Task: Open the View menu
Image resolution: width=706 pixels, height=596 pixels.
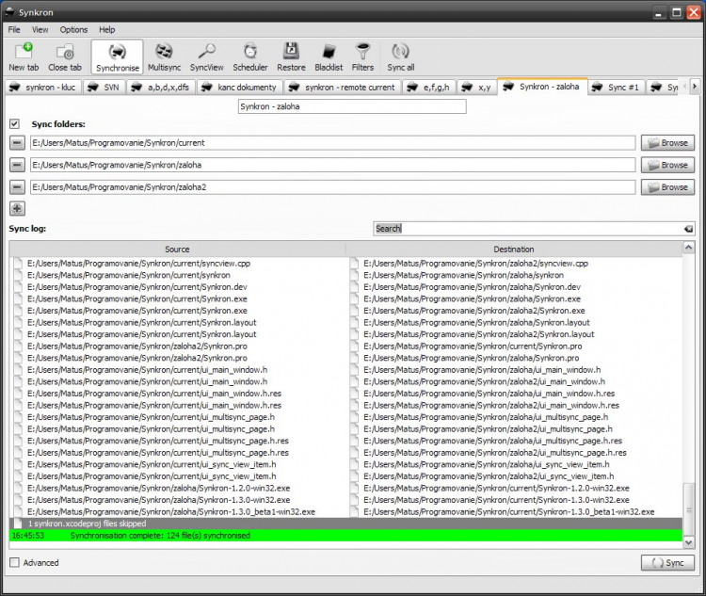Action: point(40,30)
